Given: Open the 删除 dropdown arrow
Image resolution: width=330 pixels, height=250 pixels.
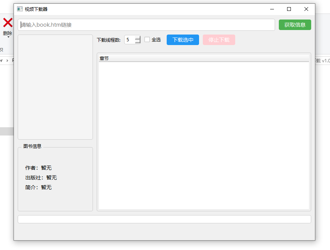Looking at the screenshot, I should point(8,37).
